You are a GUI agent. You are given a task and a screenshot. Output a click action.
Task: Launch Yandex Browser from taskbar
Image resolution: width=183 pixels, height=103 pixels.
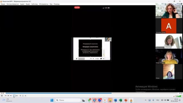[105, 100]
